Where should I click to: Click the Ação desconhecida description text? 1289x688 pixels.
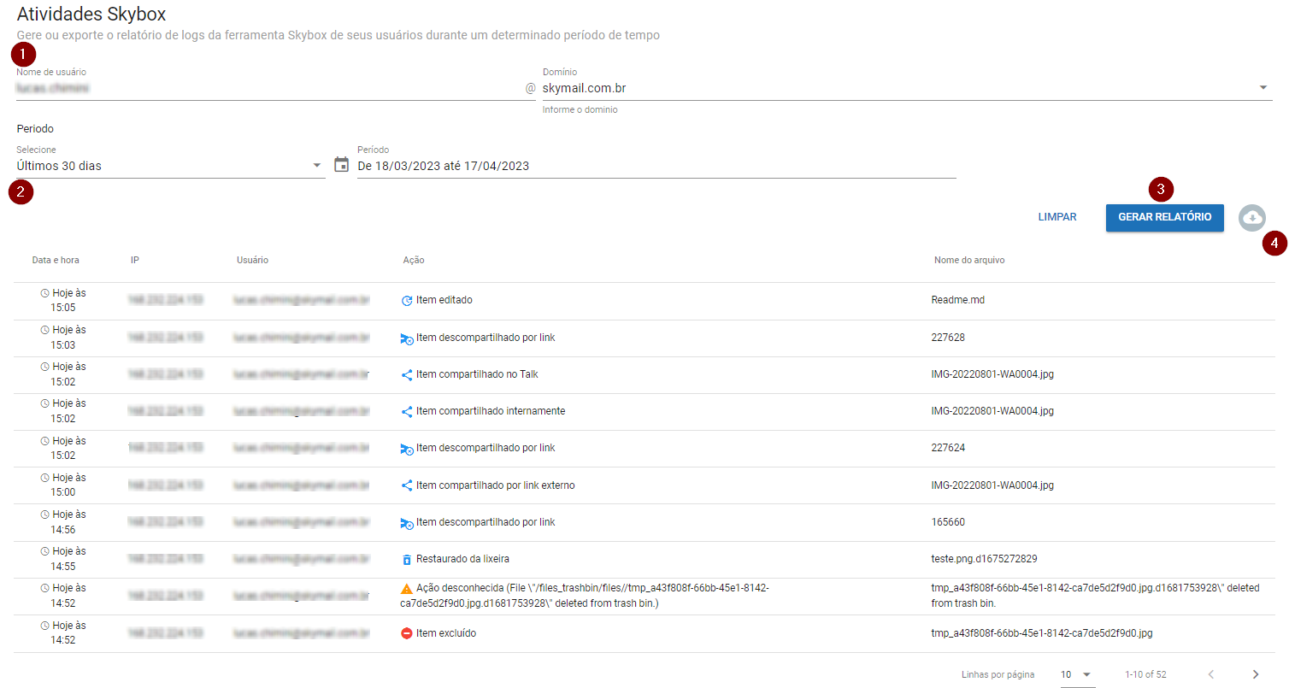pyautogui.click(x=586, y=596)
